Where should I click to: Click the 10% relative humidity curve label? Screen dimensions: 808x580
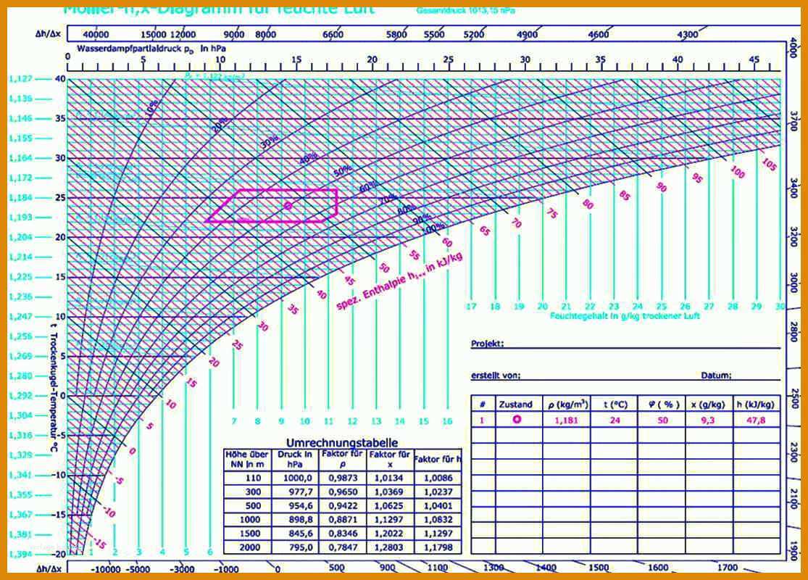pos(152,109)
